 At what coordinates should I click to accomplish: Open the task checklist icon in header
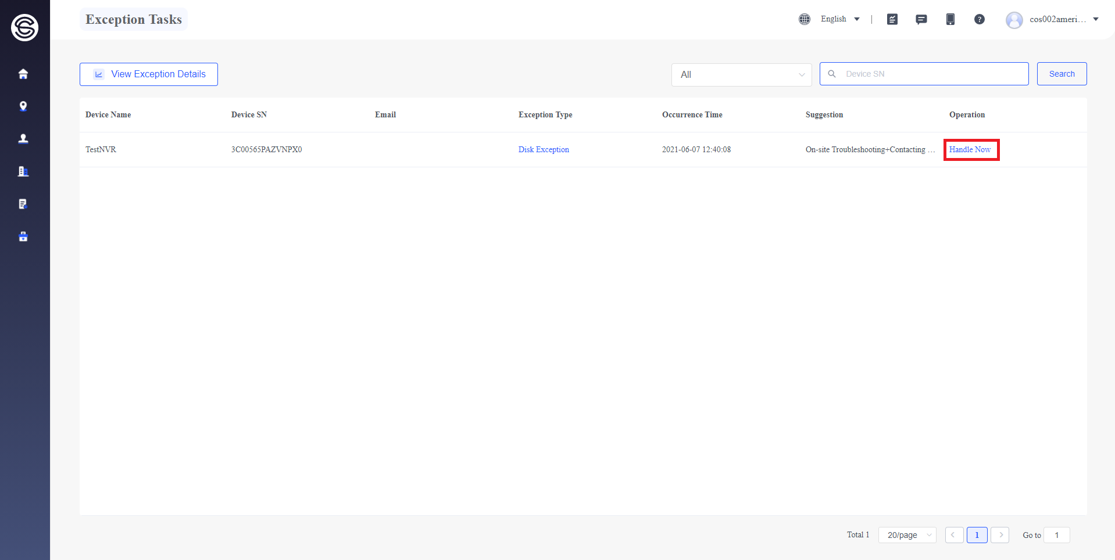[x=892, y=19]
